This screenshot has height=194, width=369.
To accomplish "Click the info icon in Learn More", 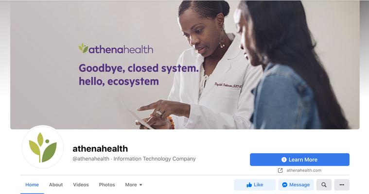I will (x=284, y=160).
